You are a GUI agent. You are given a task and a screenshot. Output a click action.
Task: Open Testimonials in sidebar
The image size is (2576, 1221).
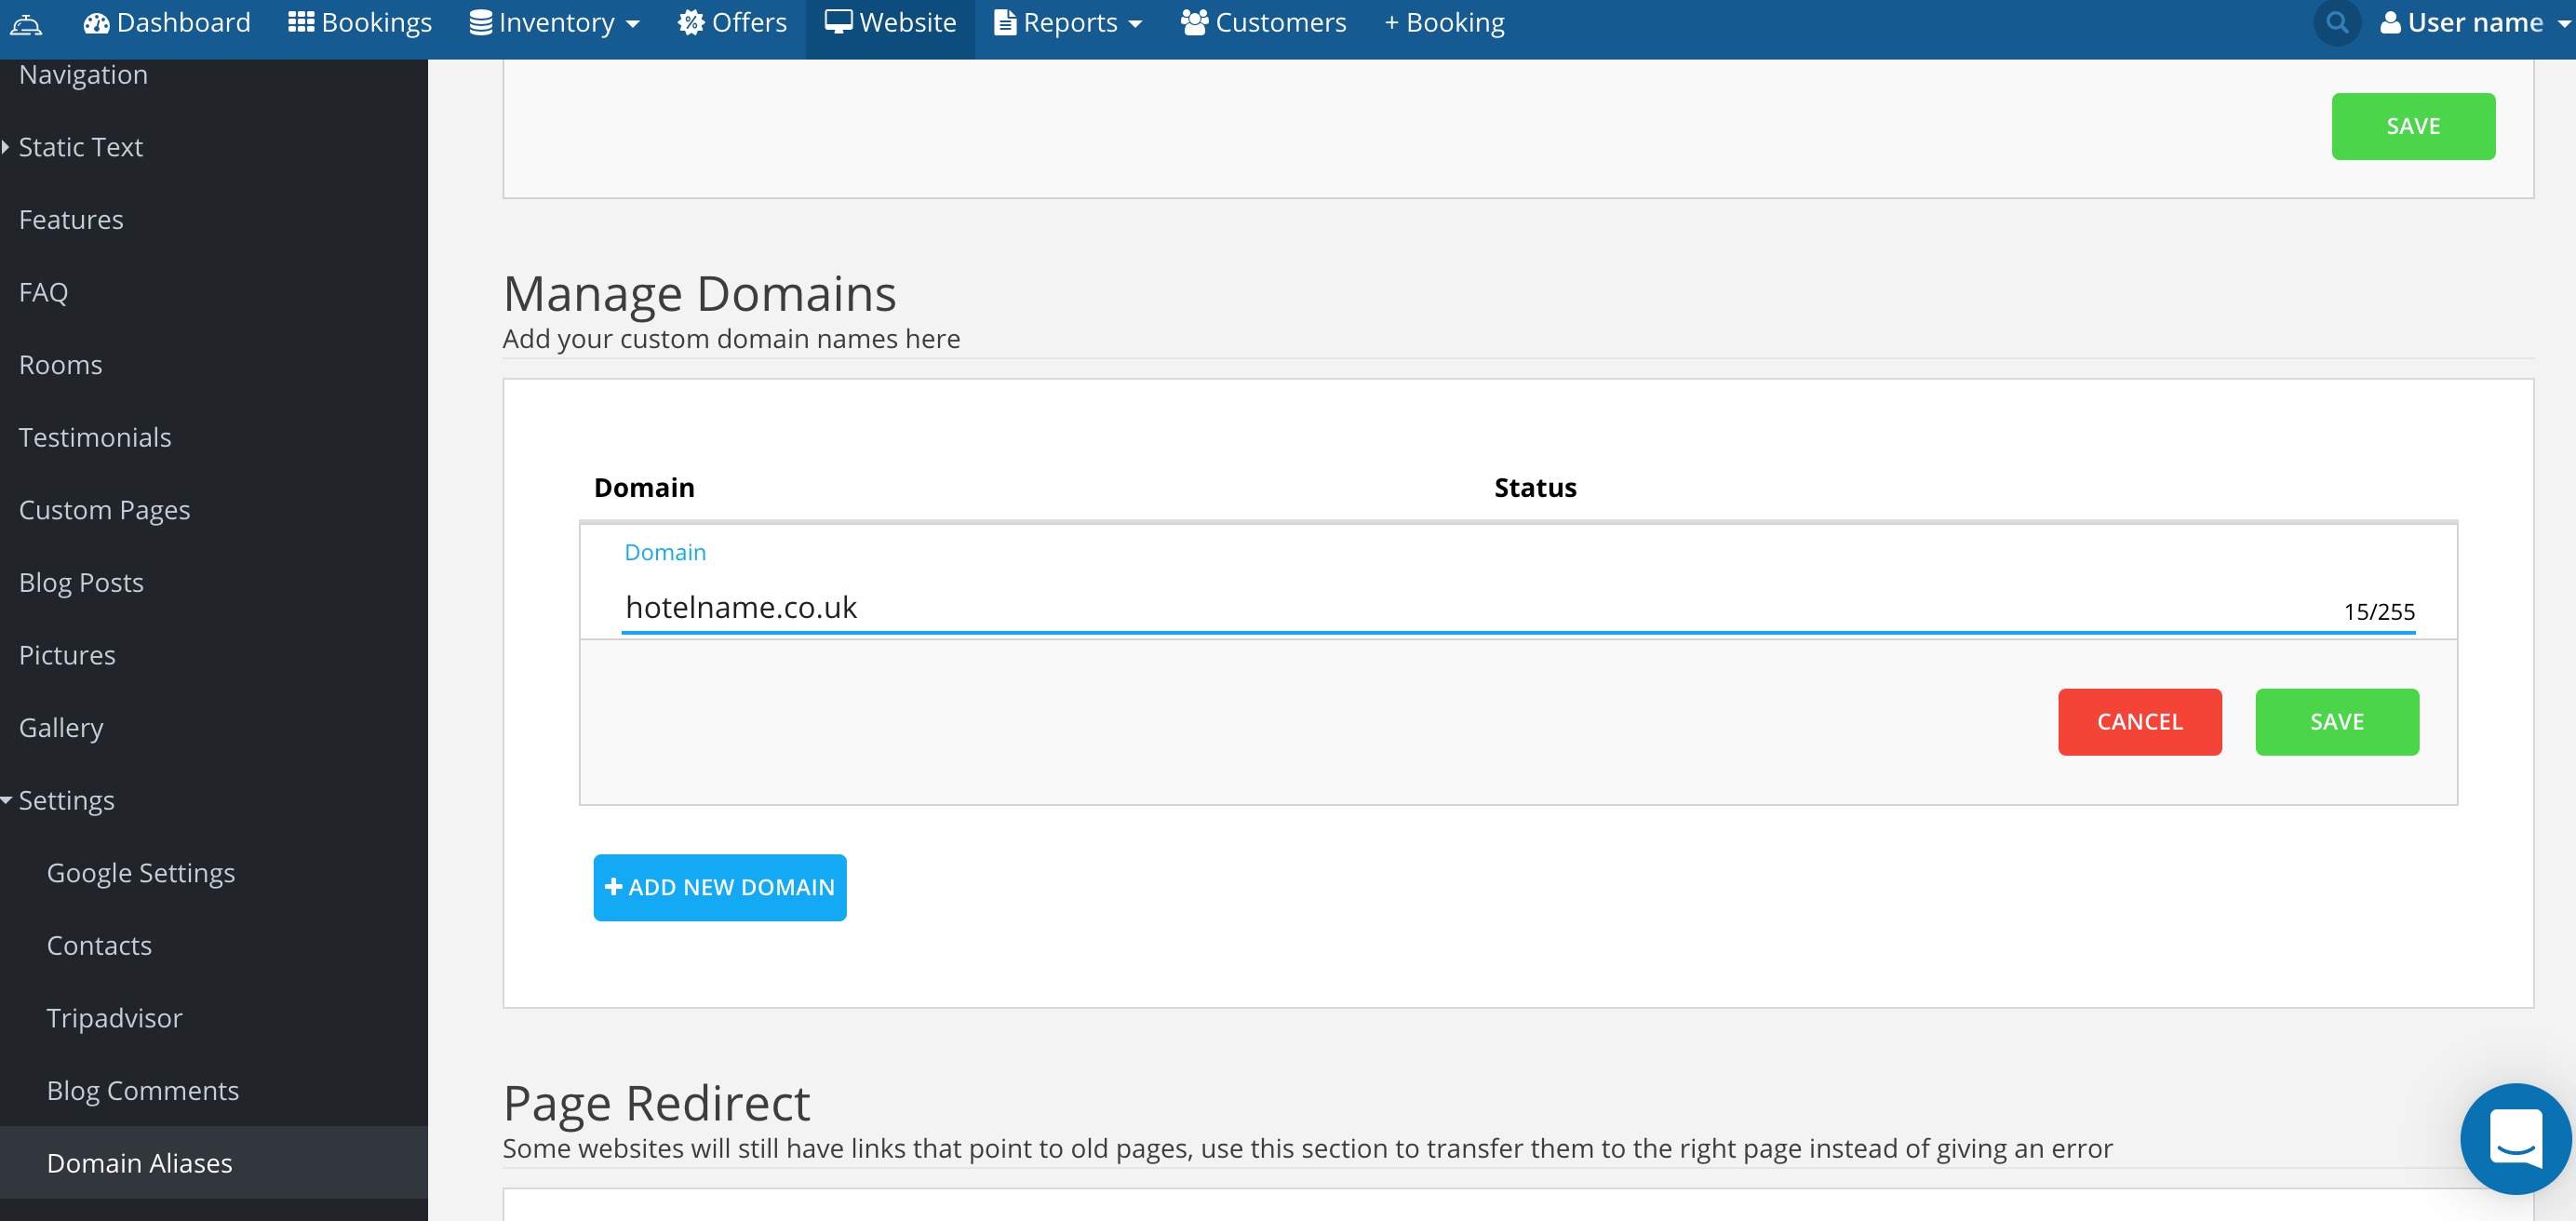pos(95,437)
